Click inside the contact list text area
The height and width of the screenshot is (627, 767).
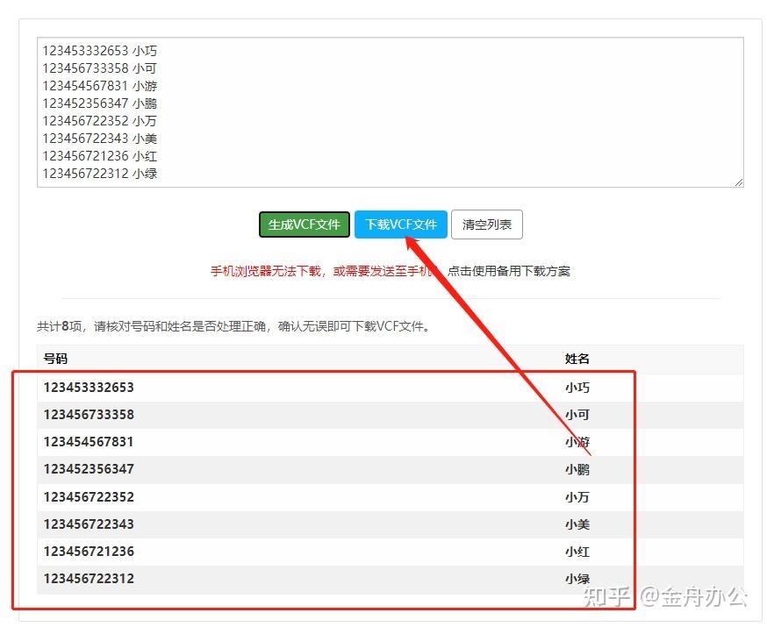(386, 114)
